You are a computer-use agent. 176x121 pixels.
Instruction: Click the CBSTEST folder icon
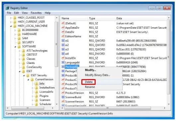tap(23, 55)
